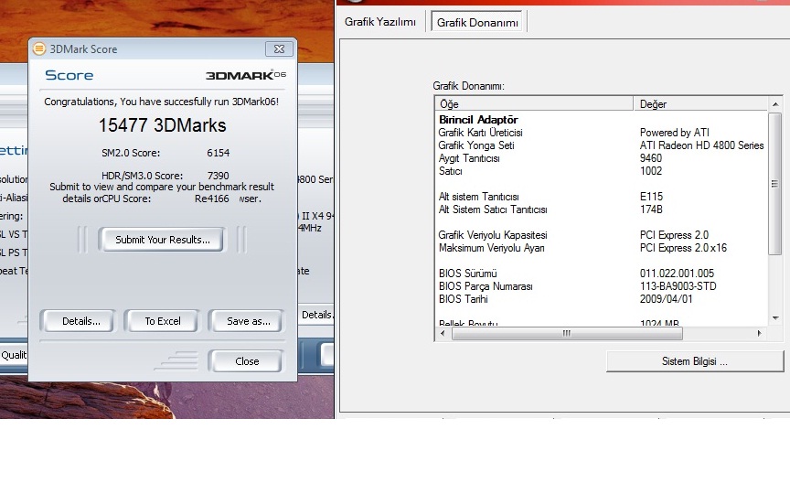
Task: Click Save as in score dialog
Action: (247, 321)
